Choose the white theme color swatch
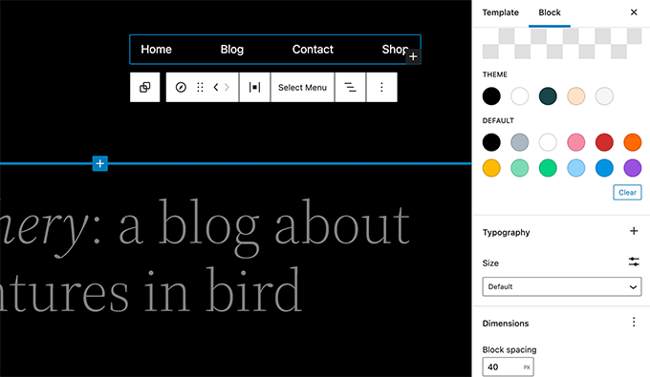650x377 pixels. [x=519, y=96]
